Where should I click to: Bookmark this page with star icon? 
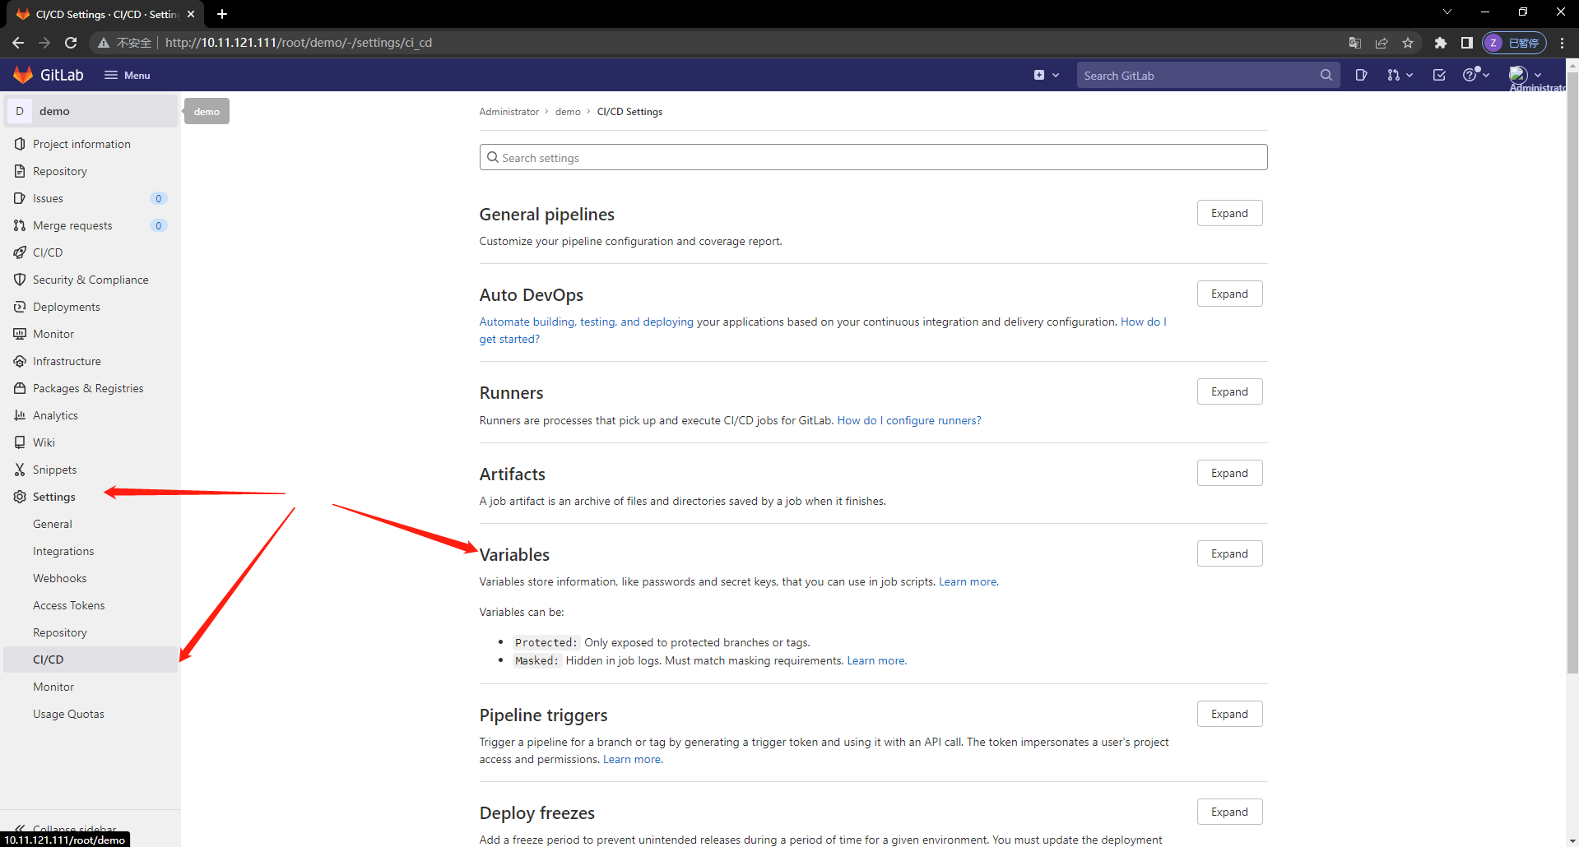click(x=1408, y=43)
